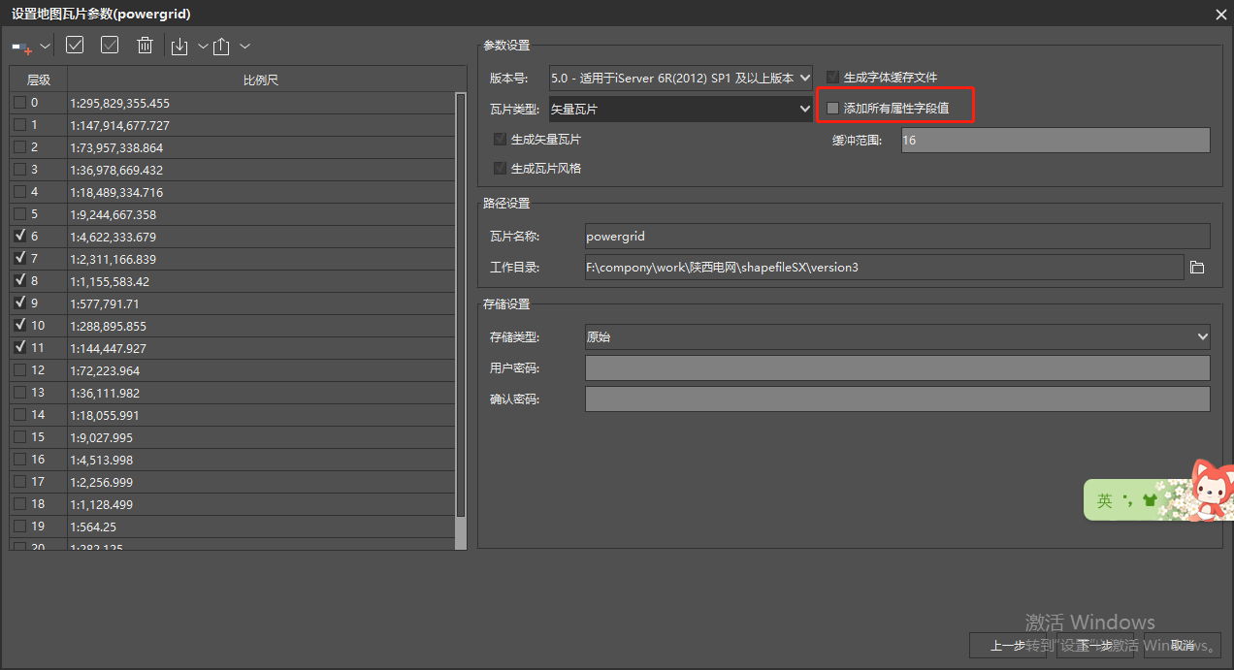Screen dimensions: 1234x670
Task: Delete selected scale with trash icon
Action: pos(145,46)
